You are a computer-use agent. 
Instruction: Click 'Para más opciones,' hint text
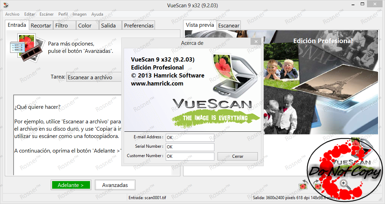(71, 44)
